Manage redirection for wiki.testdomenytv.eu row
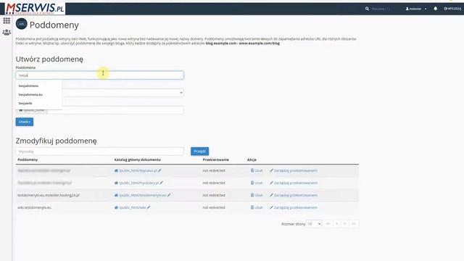This screenshot has height=261, width=464. pyautogui.click(x=293, y=207)
